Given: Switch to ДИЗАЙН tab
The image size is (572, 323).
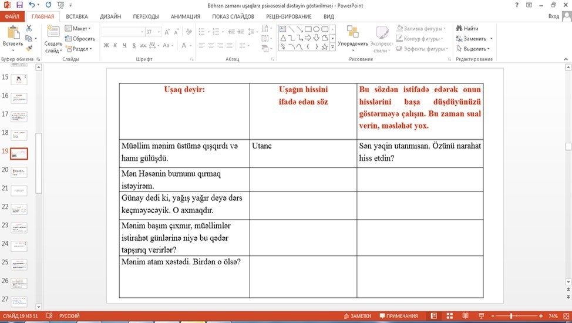Looking at the screenshot, I should (x=110, y=16).
